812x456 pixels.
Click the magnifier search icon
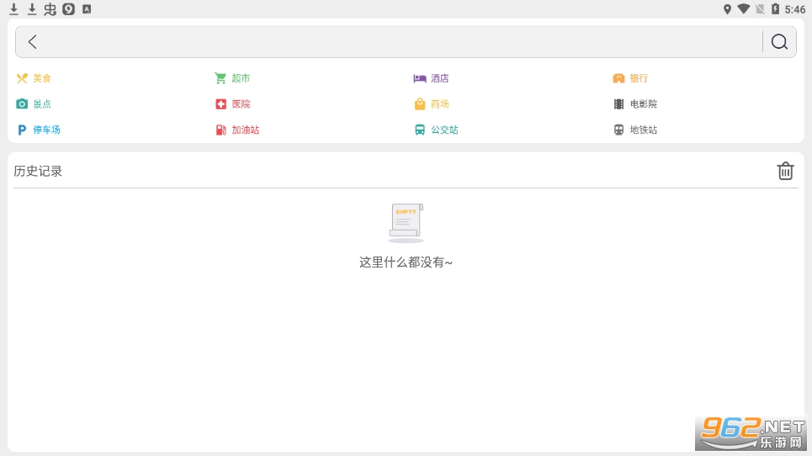point(779,42)
